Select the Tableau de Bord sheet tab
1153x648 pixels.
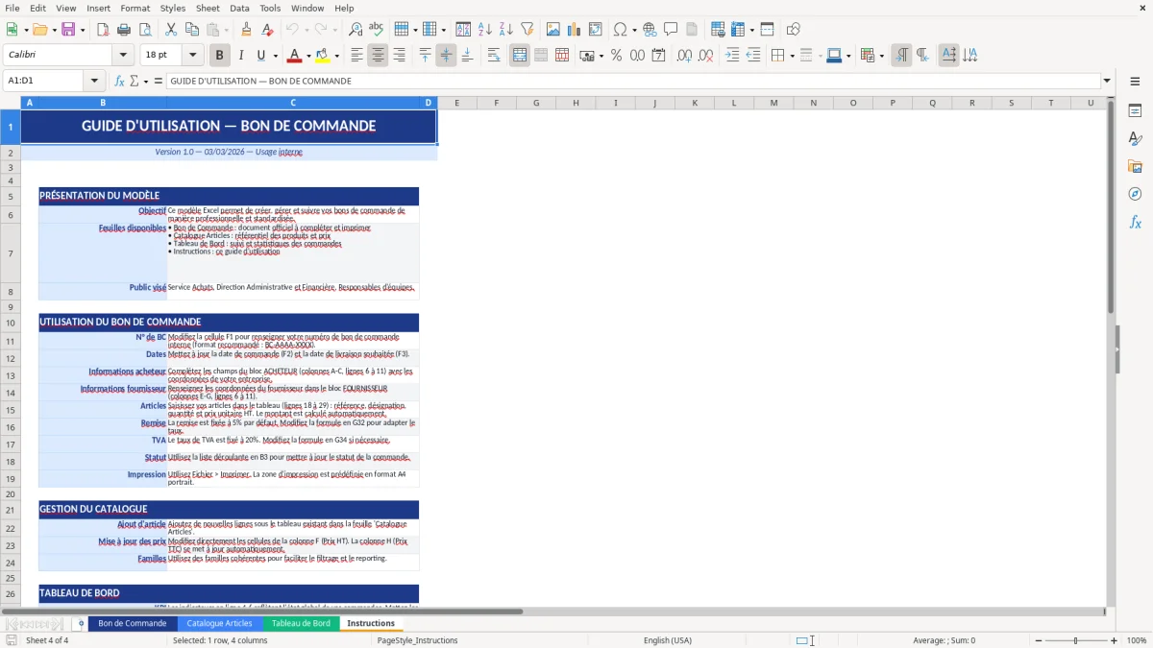coord(302,623)
